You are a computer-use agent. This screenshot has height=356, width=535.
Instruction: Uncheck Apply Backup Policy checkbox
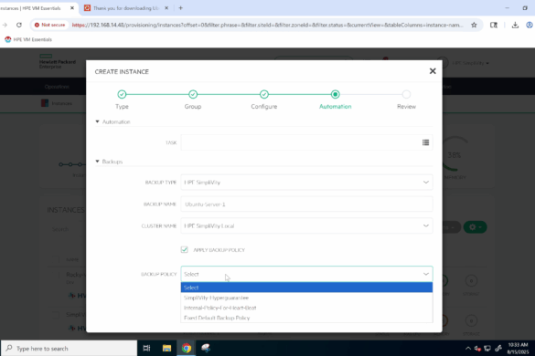[184, 250]
